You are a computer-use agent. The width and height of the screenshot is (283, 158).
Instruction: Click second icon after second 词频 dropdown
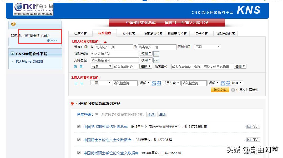click(x=228, y=83)
